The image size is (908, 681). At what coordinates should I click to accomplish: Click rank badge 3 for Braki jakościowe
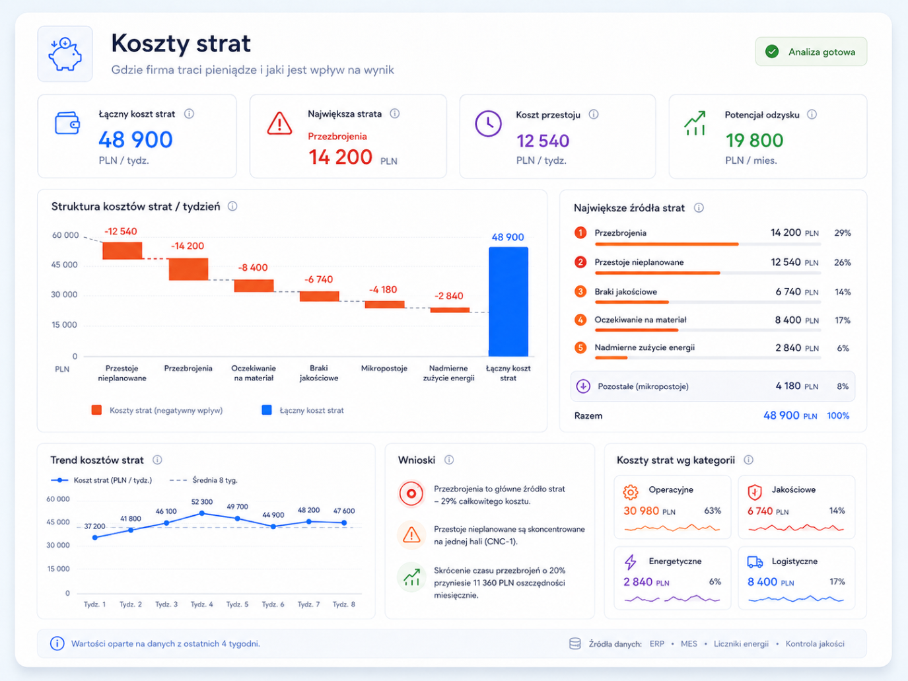[580, 291]
